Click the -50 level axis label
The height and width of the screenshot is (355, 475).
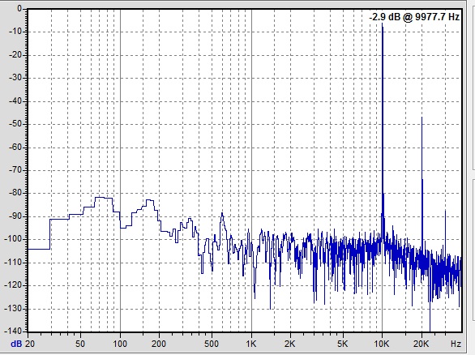[x=15, y=124]
